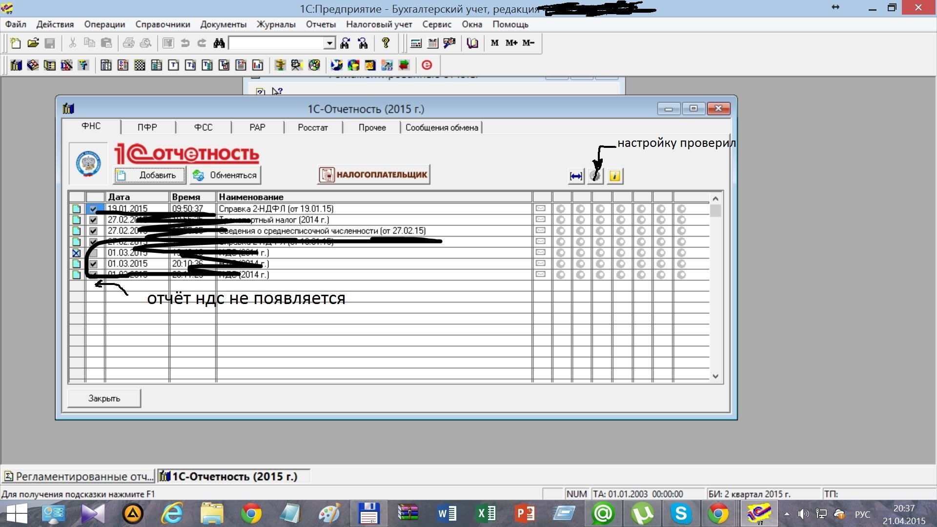This screenshot has width=937, height=527.
Task: Open the Налоговый учет menu
Action: 379,24
